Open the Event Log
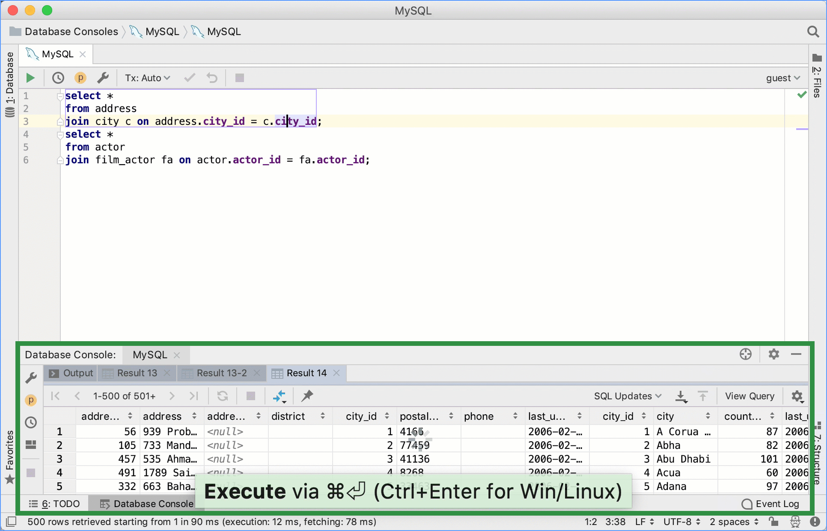The image size is (827, 531). [770, 504]
